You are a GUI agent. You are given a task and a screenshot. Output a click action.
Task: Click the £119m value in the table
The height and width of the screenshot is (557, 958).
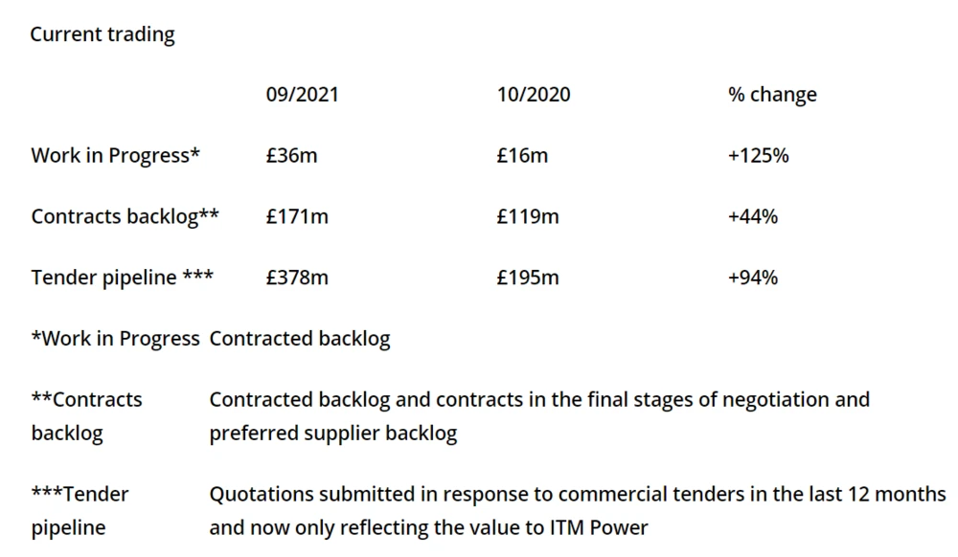527,216
